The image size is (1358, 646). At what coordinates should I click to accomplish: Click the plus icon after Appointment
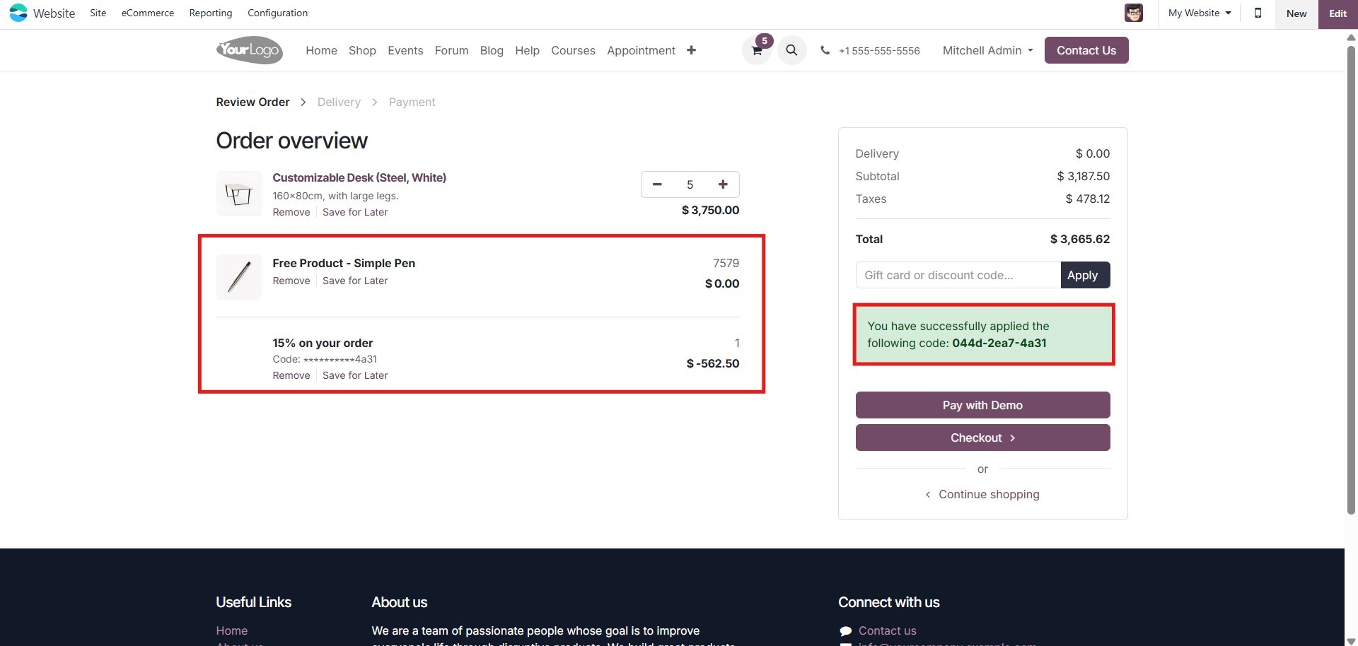[691, 50]
